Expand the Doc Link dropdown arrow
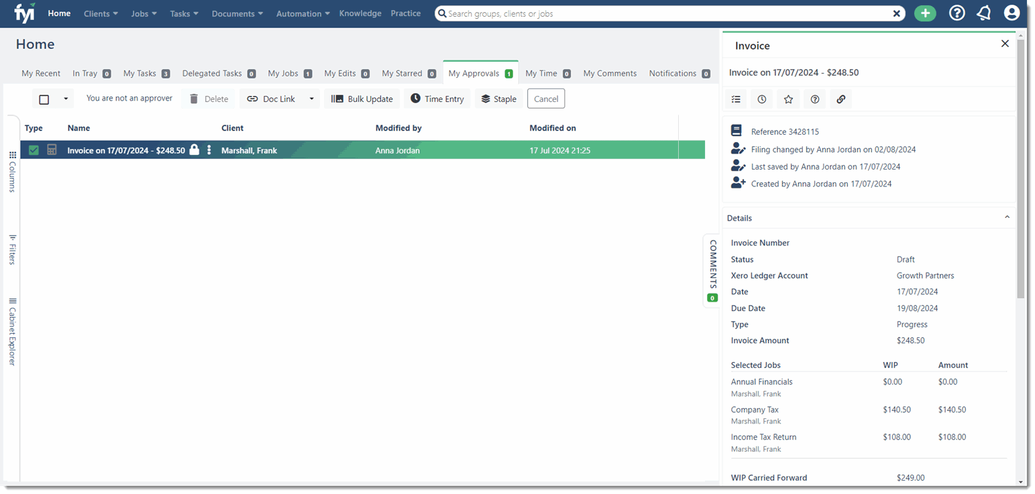This screenshot has width=1035, height=494. 311,99
